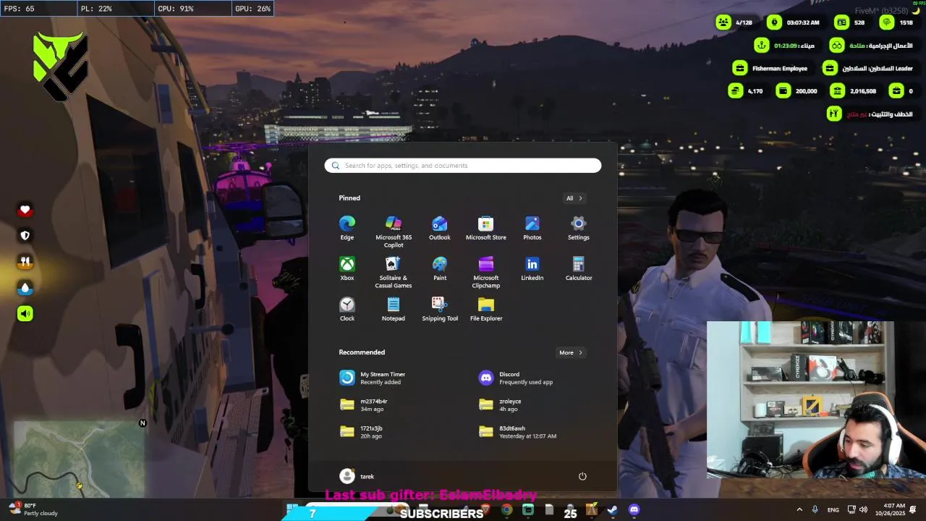Open Brave browser on the taskbar
The height and width of the screenshot is (521, 926).
pyautogui.click(x=486, y=509)
